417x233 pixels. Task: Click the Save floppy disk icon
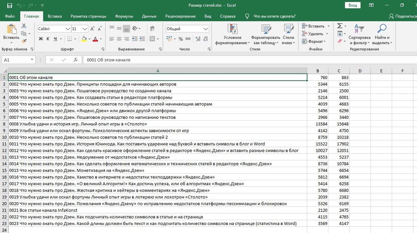(9, 5)
